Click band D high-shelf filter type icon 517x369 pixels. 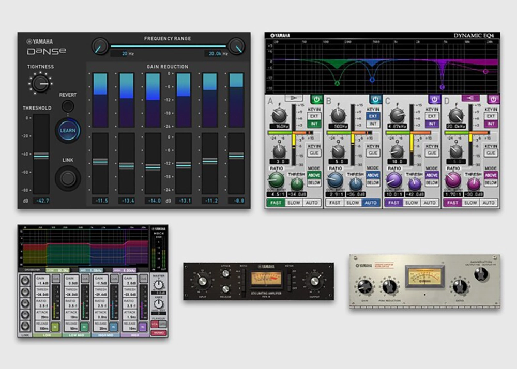click(x=470, y=98)
